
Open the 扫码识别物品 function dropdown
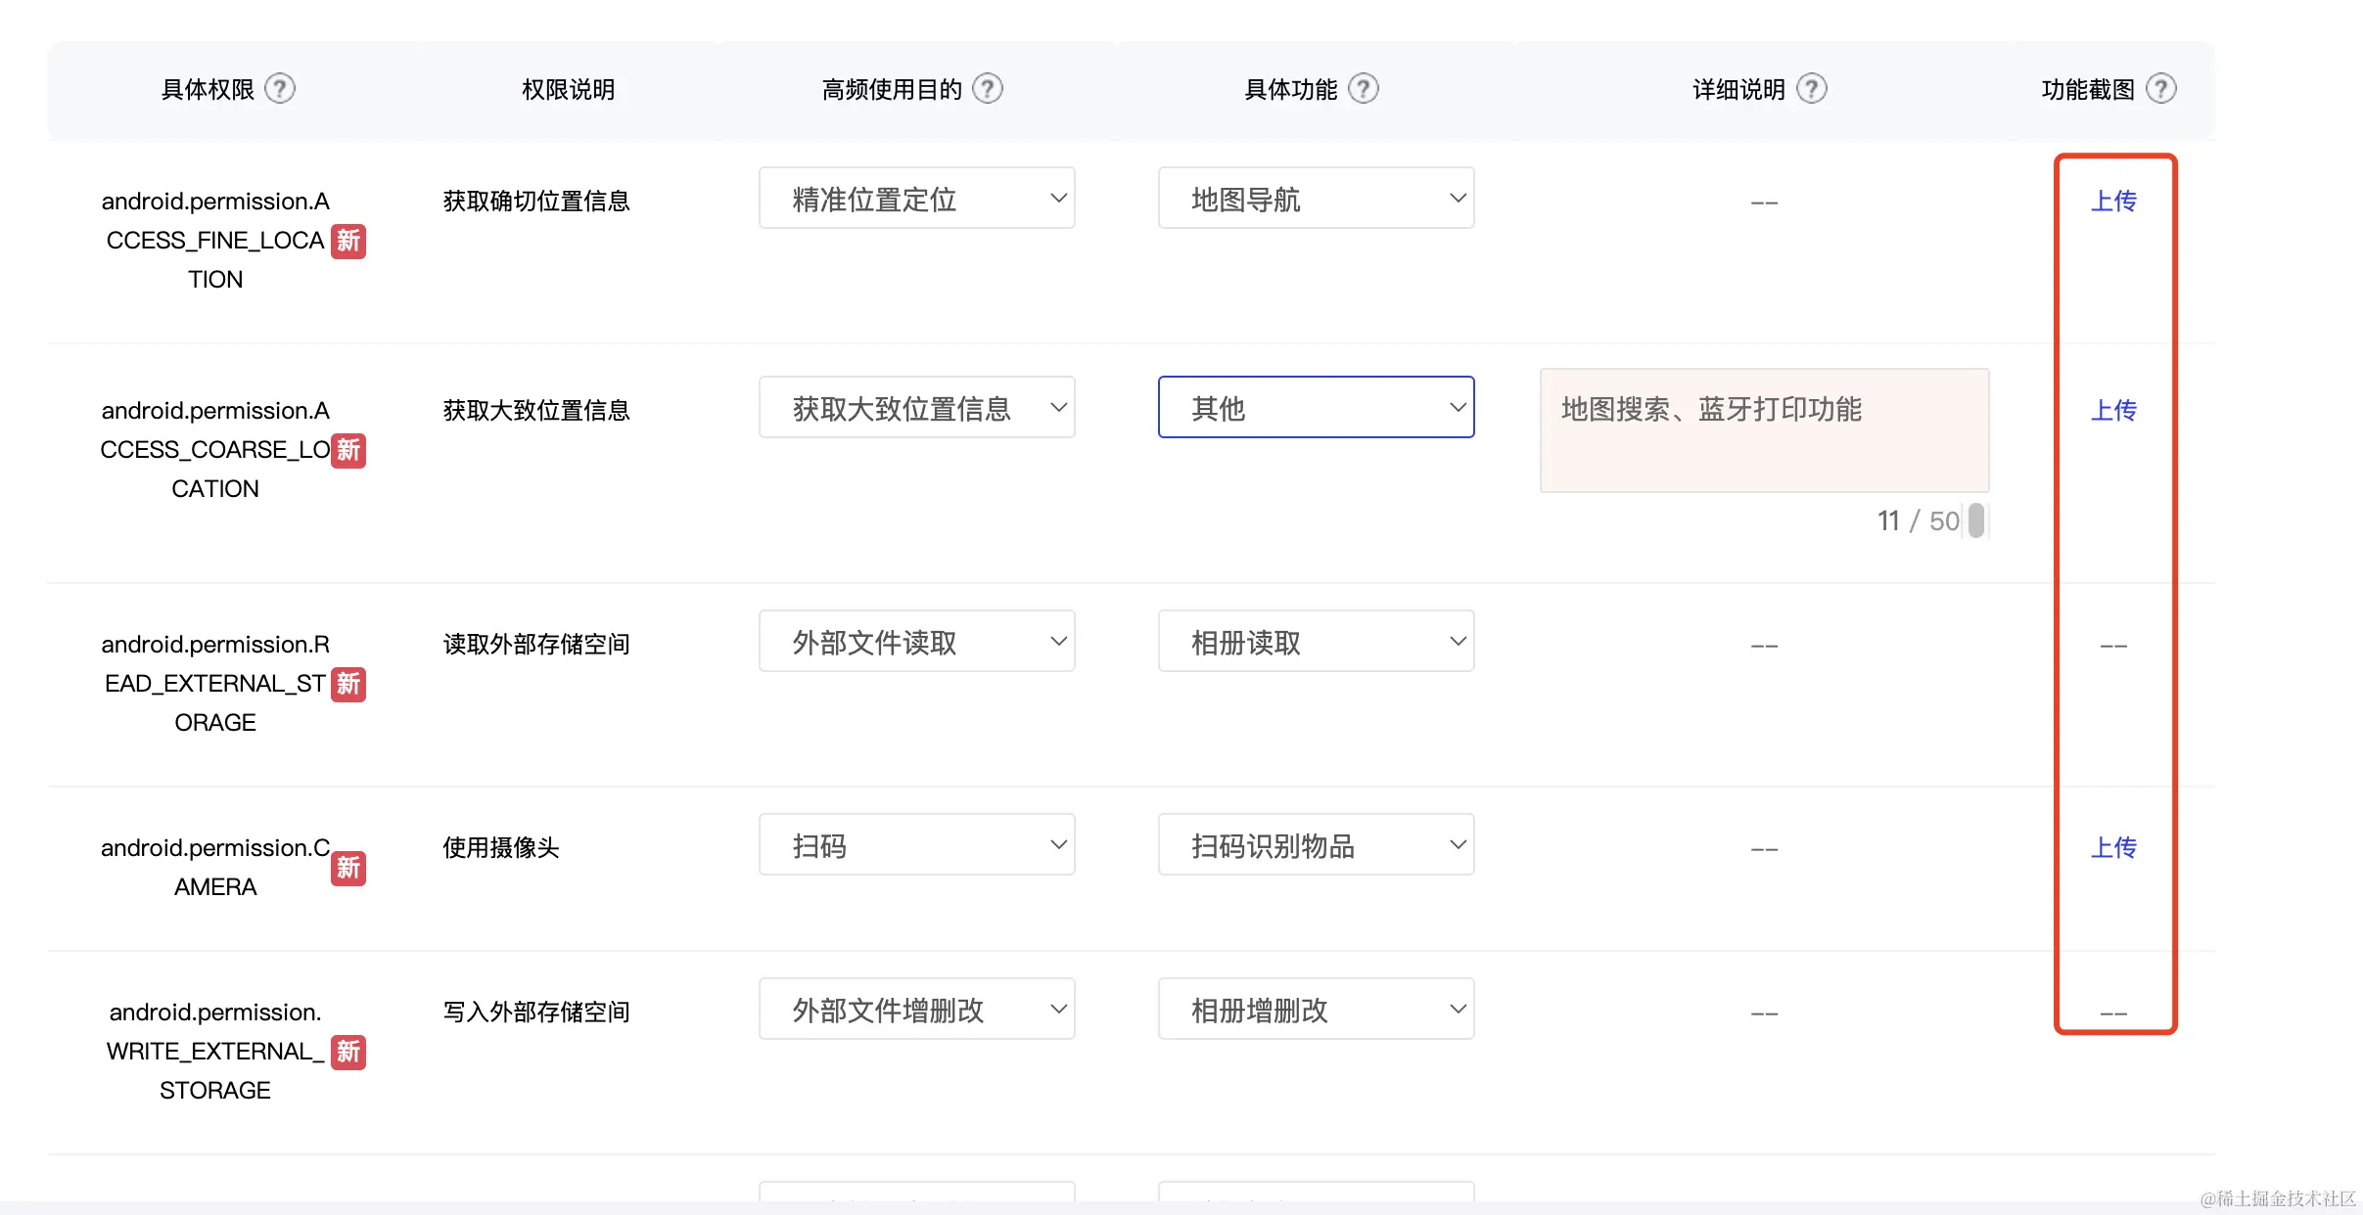pyautogui.click(x=1316, y=845)
